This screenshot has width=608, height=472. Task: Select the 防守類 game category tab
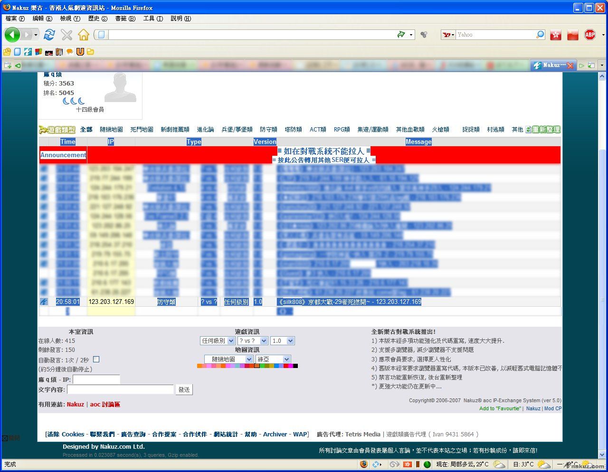pyautogui.click(x=268, y=130)
